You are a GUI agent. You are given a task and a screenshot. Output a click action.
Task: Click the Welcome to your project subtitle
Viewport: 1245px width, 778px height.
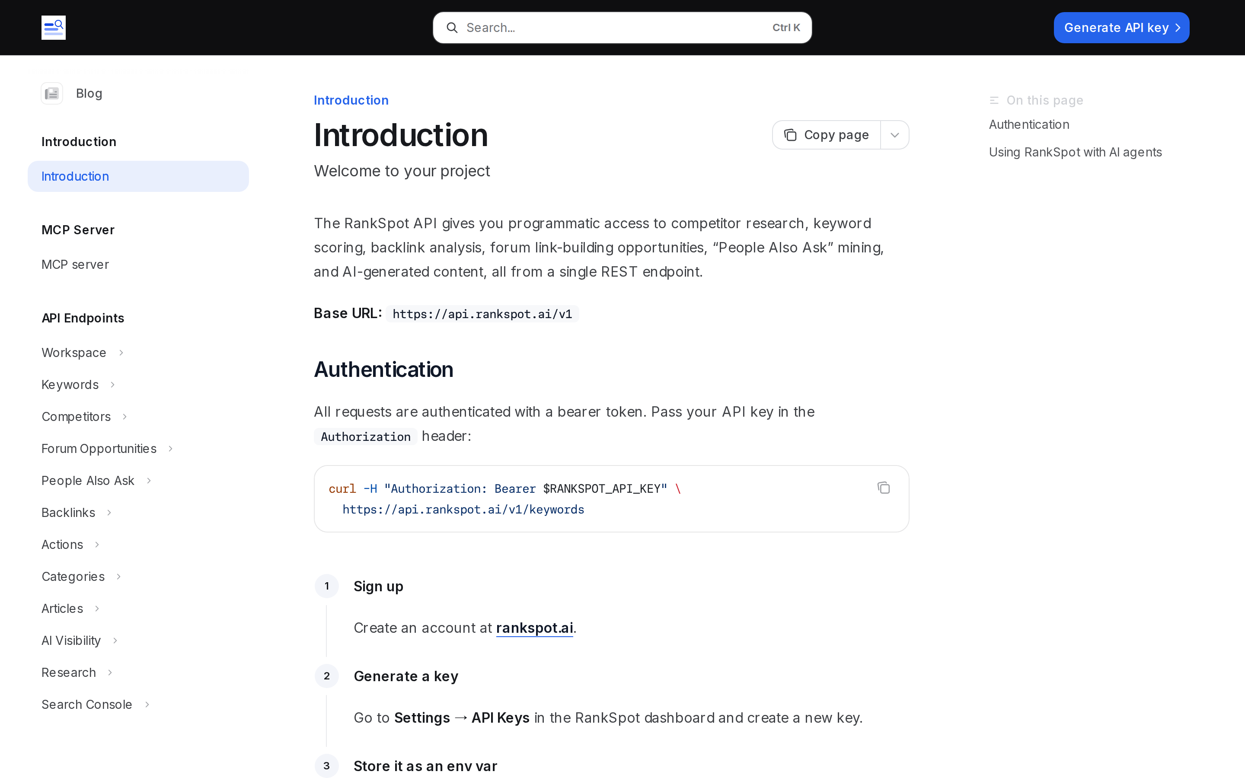[x=402, y=171]
